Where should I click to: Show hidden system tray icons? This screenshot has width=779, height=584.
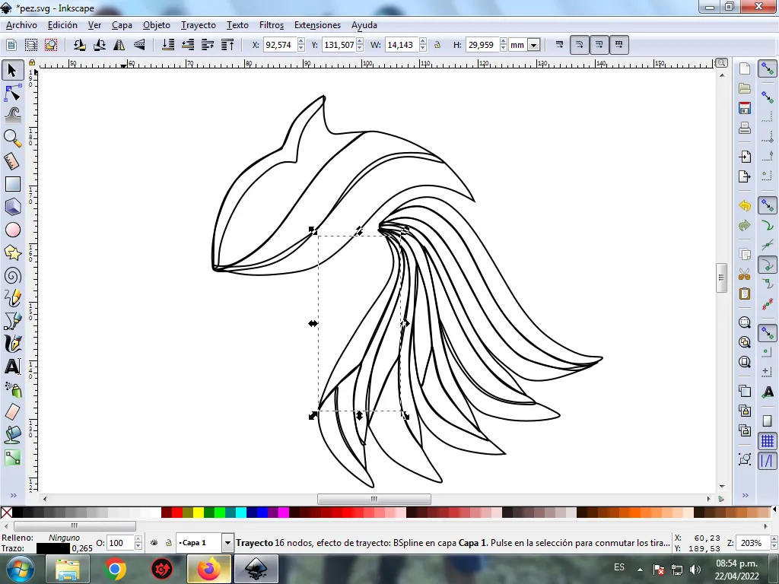click(x=640, y=569)
